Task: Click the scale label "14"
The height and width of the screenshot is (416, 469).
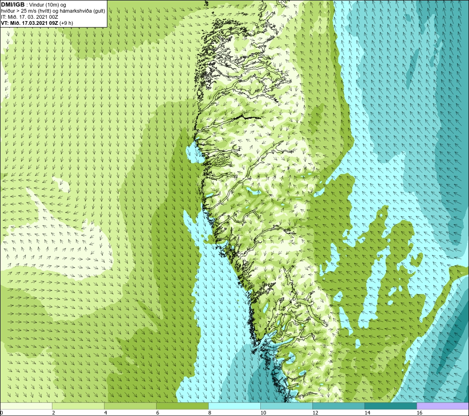Action: pos(367,413)
